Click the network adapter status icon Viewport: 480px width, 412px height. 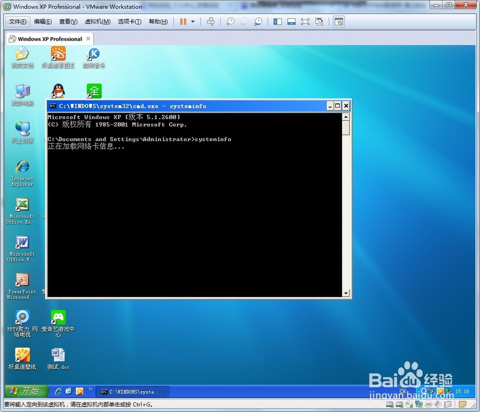[x=419, y=404]
